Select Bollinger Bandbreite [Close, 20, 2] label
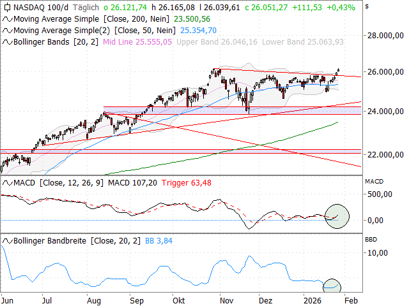Screen dimensions: 409x306 [x=77, y=241]
